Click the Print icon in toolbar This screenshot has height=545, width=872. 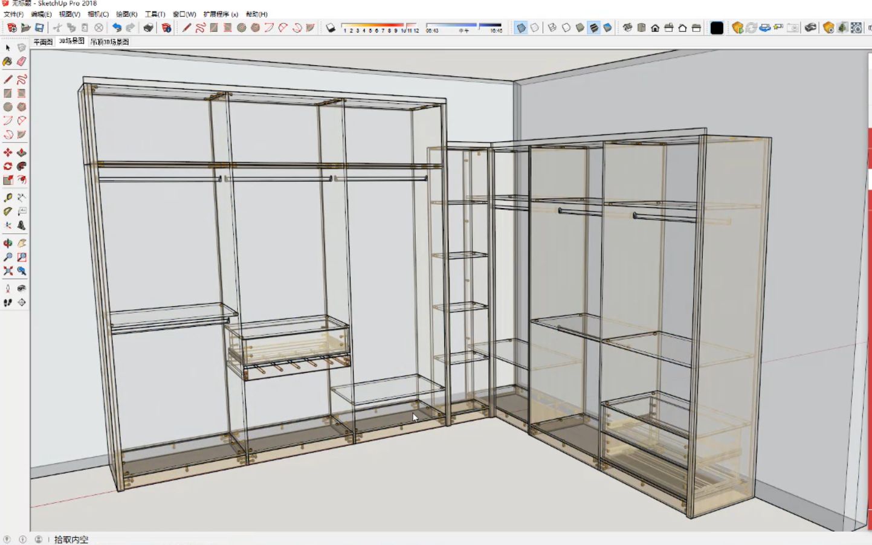(x=148, y=28)
